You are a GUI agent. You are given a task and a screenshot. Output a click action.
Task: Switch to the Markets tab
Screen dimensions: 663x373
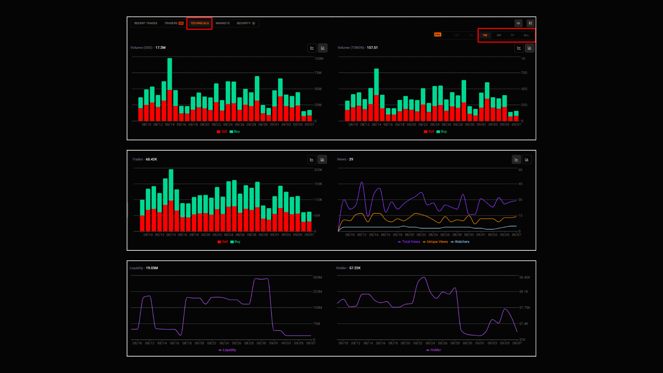coord(223,23)
